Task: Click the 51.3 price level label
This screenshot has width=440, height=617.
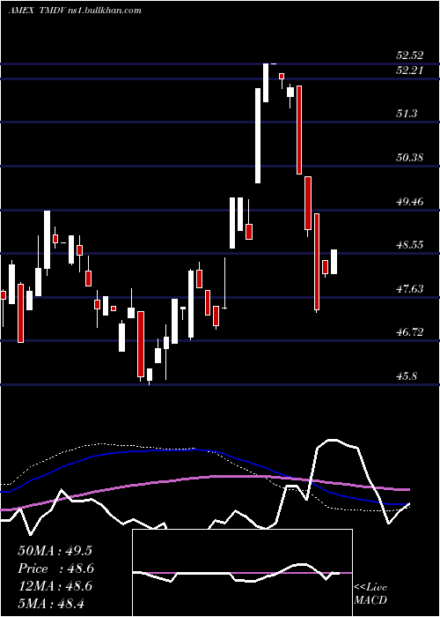Action: (407, 114)
